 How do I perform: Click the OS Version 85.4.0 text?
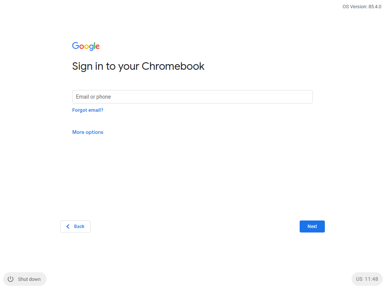pos(362,7)
